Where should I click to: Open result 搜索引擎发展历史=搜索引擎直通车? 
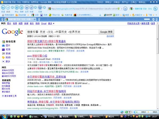coord(47,41)
